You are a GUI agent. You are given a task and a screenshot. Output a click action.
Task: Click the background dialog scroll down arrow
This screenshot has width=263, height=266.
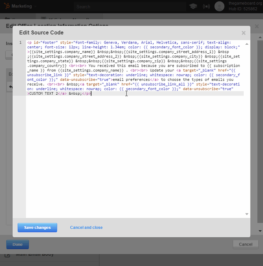[x=260, y=231]
